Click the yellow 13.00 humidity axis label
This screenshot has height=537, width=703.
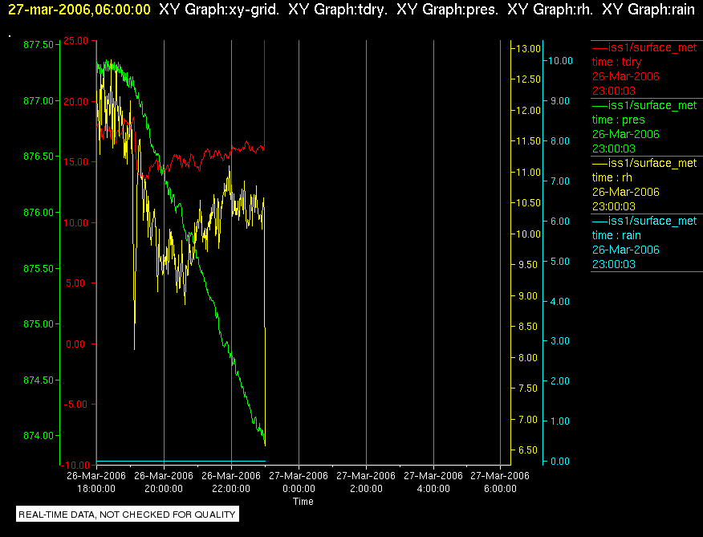[529, 49]
